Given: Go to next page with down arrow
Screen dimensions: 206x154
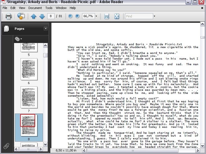Looking at the screenshot, I should pos(42,16).
